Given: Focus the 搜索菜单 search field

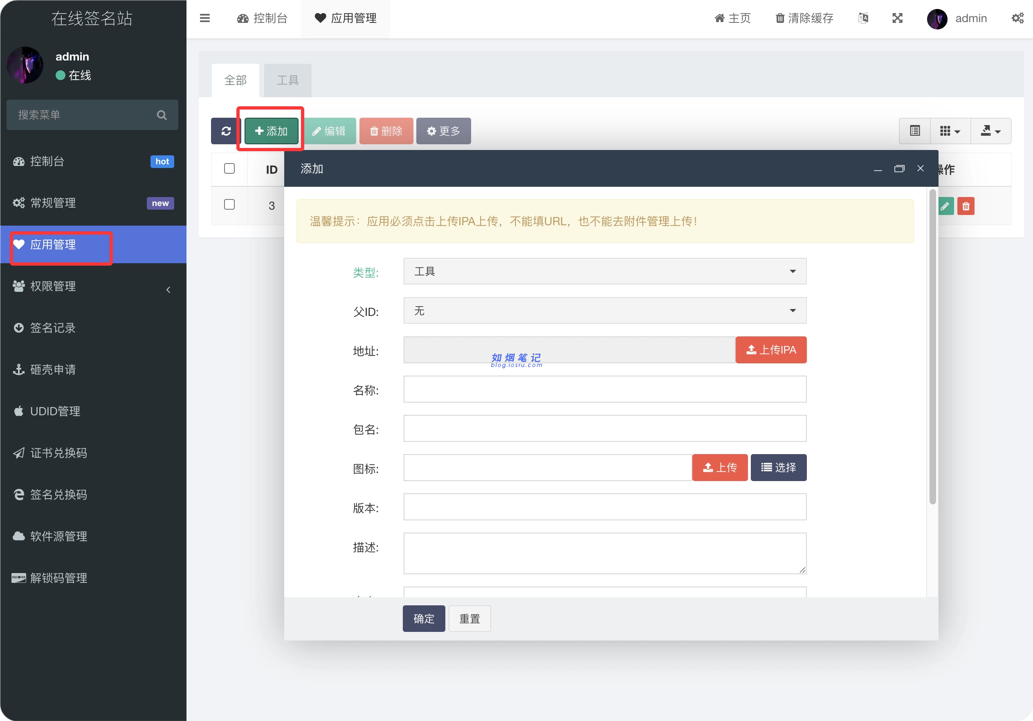Looking at the screenshot, I should [92, 115].
